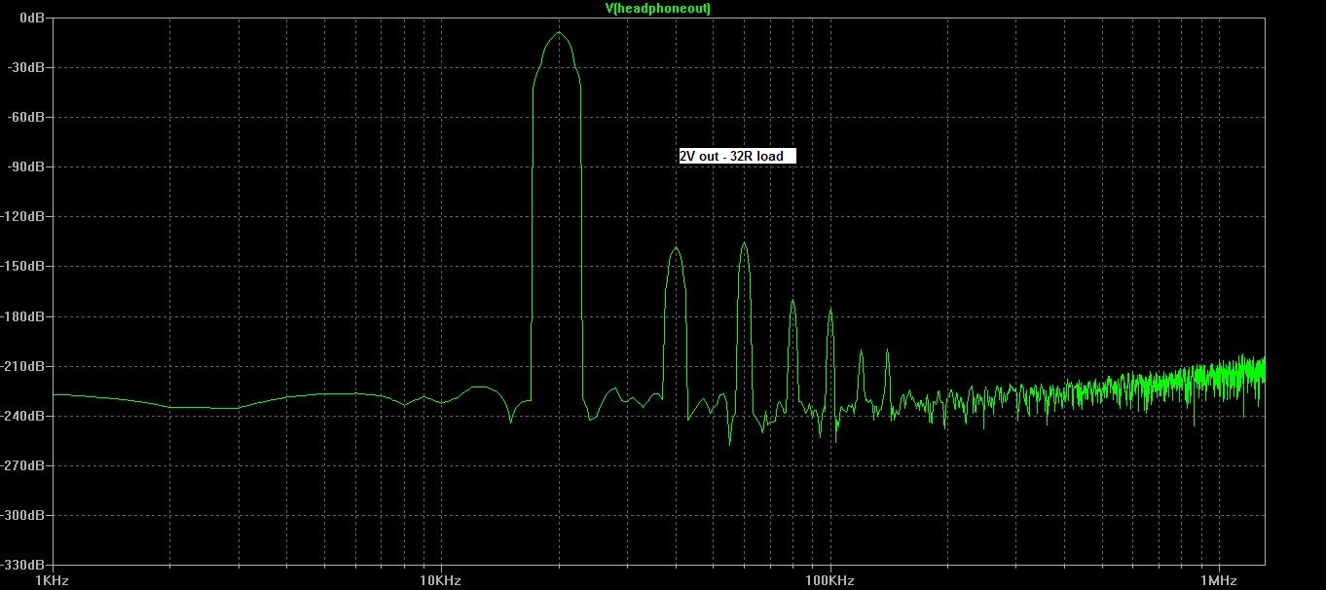The width and height of the screenshot is (1326, 590).
Task: Click the 0dB axis label
Action: (x=31, y=18)
